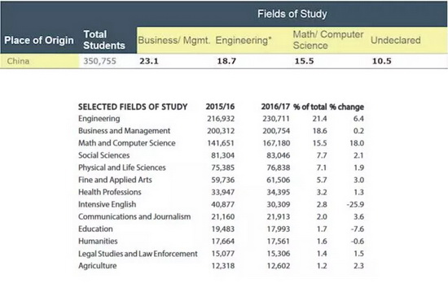Select the % change column heading
This screenshot has width=448, height=305.
pyautogui.click(x=346, y=107)
